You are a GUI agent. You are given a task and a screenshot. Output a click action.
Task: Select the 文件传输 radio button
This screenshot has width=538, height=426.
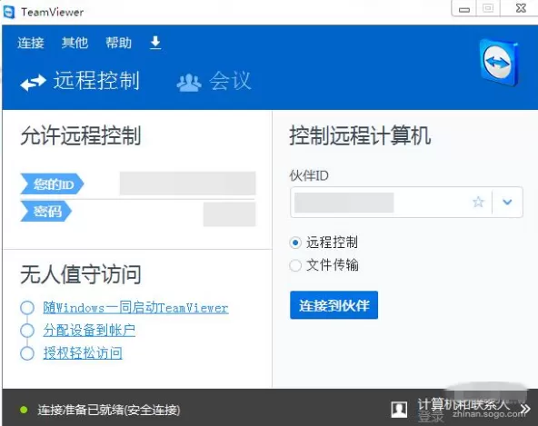(x=295, y=265)
